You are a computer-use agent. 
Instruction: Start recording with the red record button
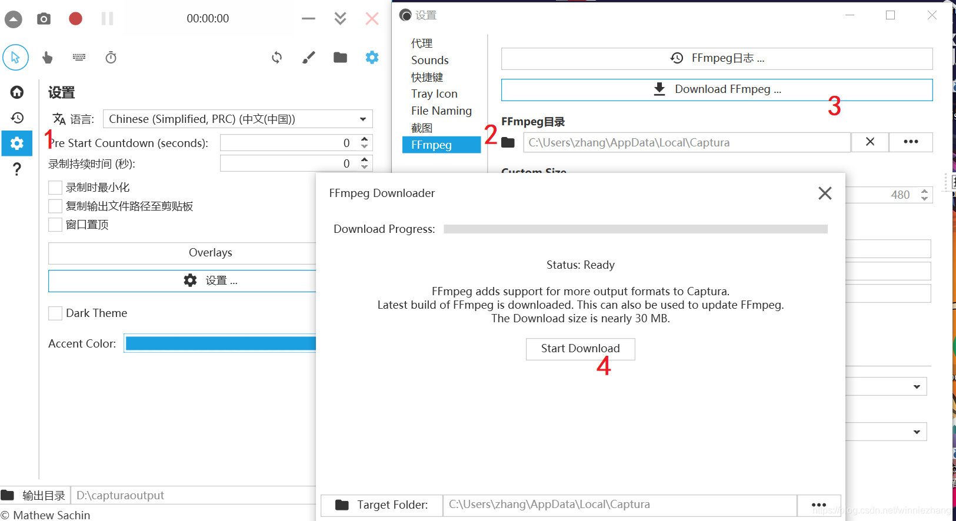coord(75,19)
